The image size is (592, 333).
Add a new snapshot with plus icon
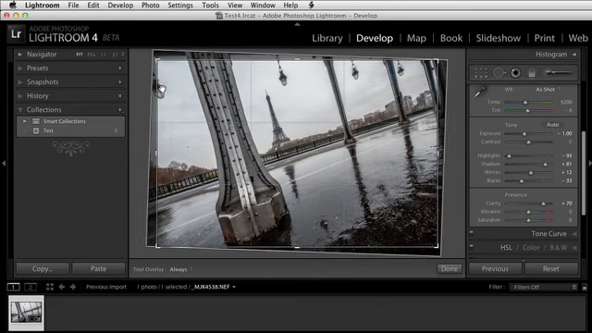(120, 82)
